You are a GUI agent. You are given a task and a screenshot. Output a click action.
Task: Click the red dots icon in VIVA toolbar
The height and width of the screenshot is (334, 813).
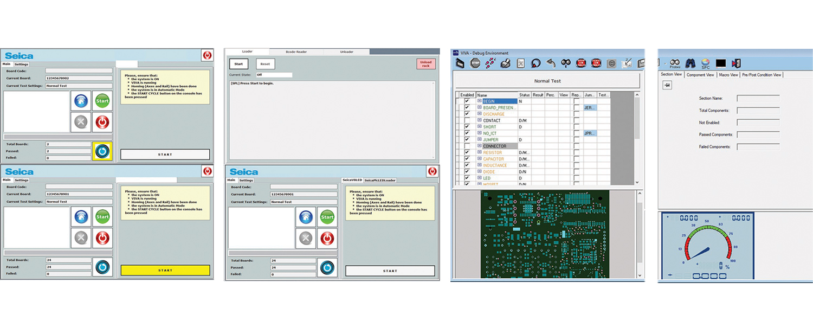pyautogui.click(x=490, y=63)
